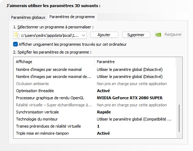Select Trames prérendues de réalité virtuelle row
Image resolution: width=193 pixels, height=151 pixels.
(95, 126)
